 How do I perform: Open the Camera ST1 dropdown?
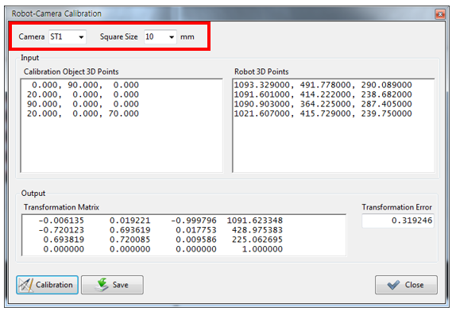68,36
